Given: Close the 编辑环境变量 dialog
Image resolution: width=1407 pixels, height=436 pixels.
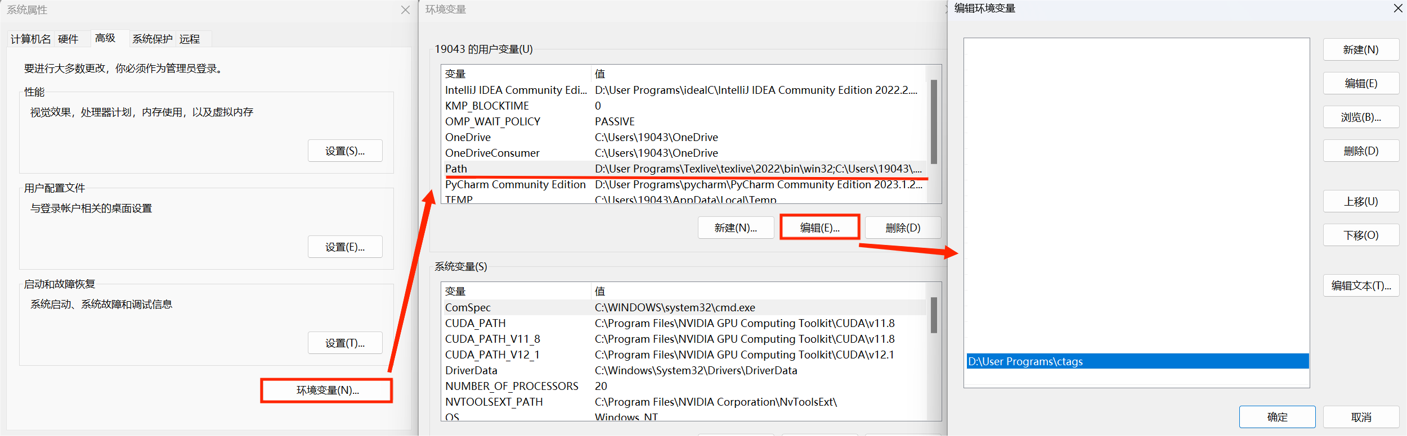Looking at the screenshot, I should (1397, 8).
